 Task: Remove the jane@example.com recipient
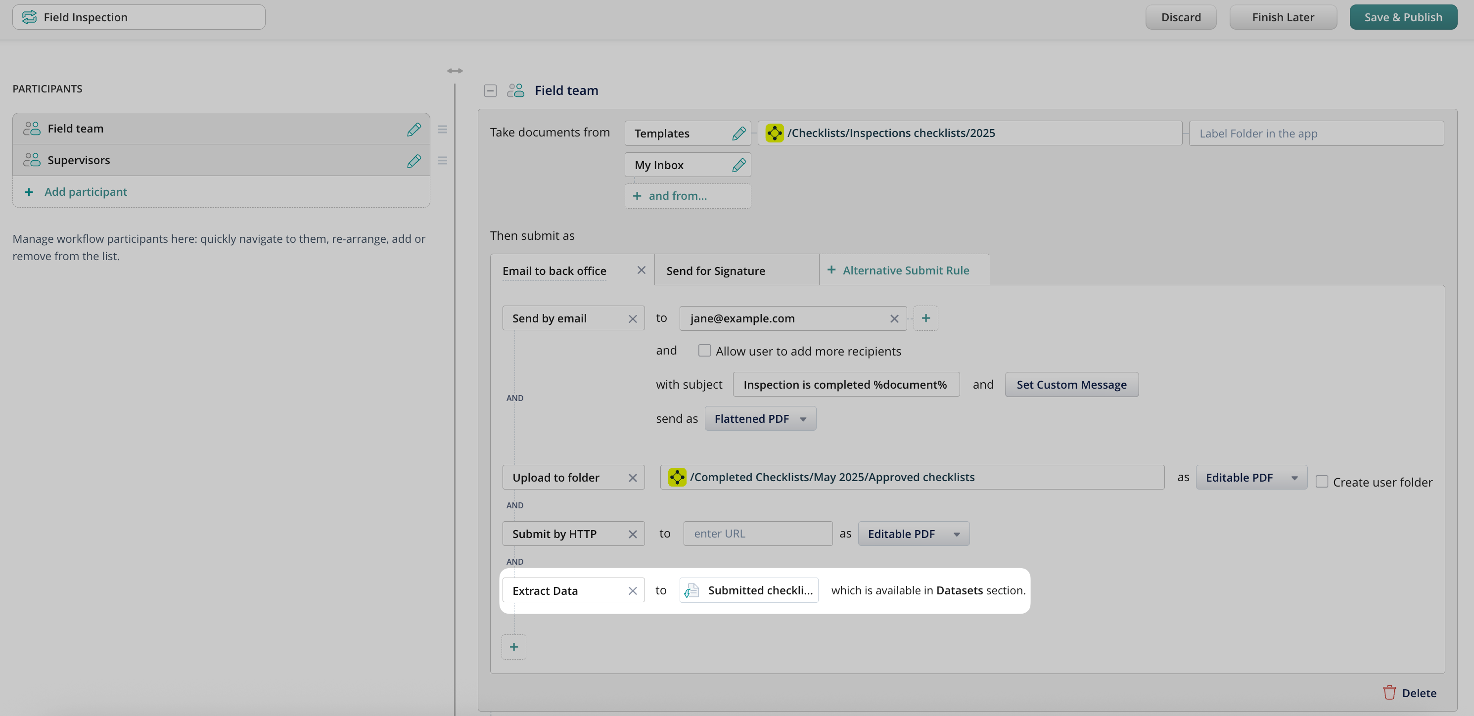[x=894, y=319]
